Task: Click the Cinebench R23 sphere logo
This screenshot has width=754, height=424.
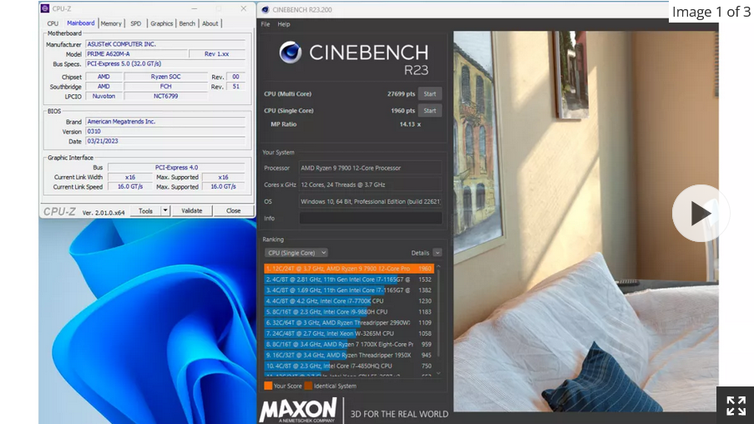Action: tap(291, 53)
